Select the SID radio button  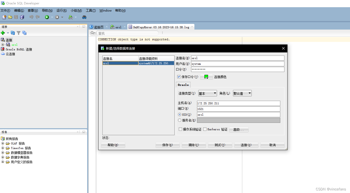[180, 115]
